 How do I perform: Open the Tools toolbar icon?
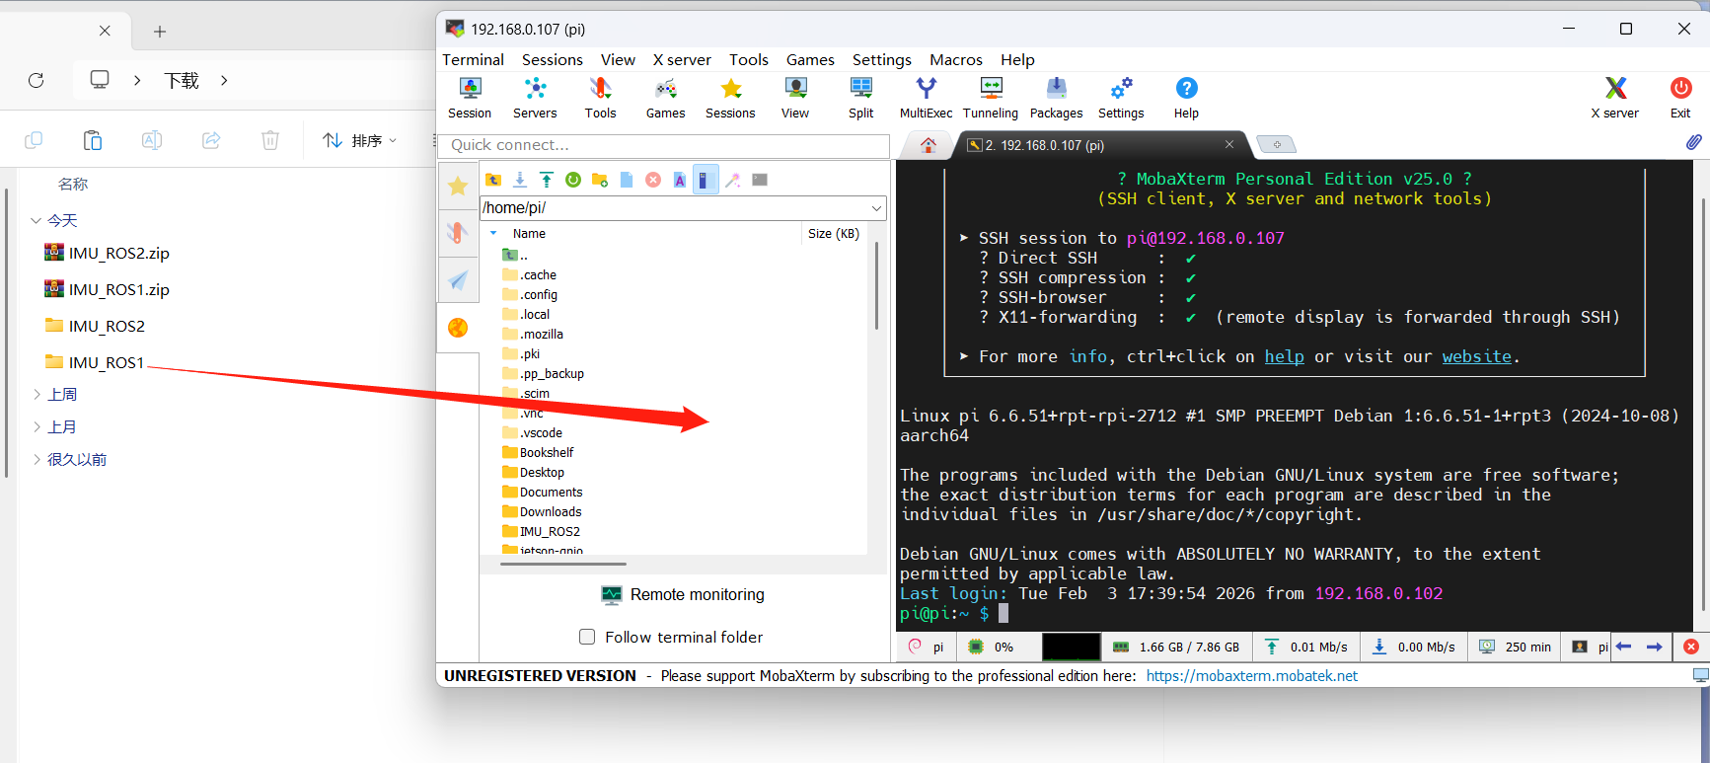pyautogui.click(x=600, y=99)
